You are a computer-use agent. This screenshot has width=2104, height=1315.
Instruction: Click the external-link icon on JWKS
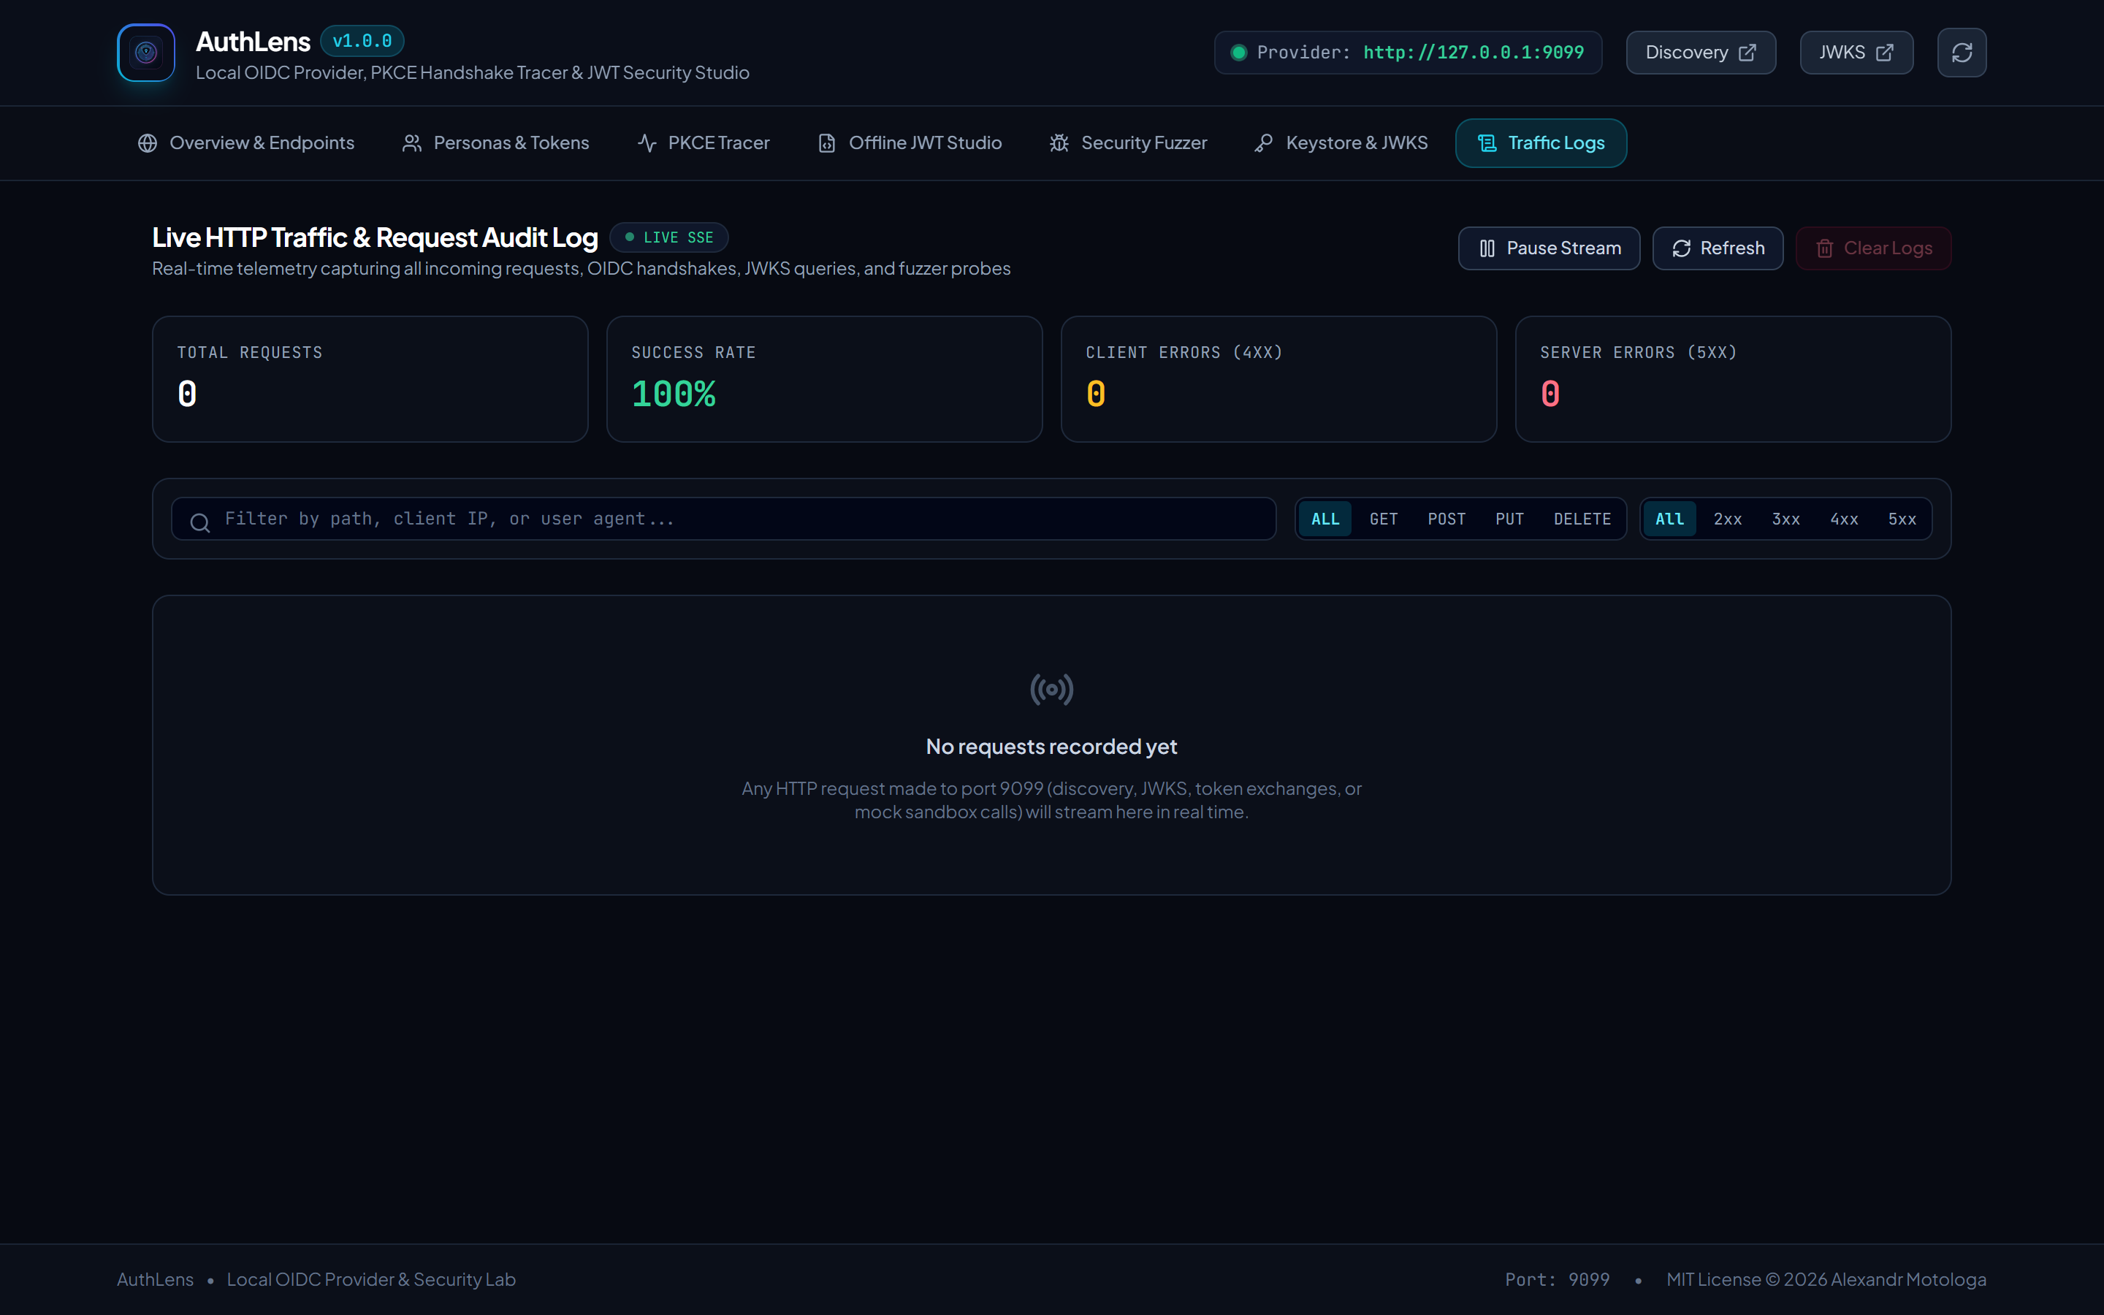[x=1884, y=52]
